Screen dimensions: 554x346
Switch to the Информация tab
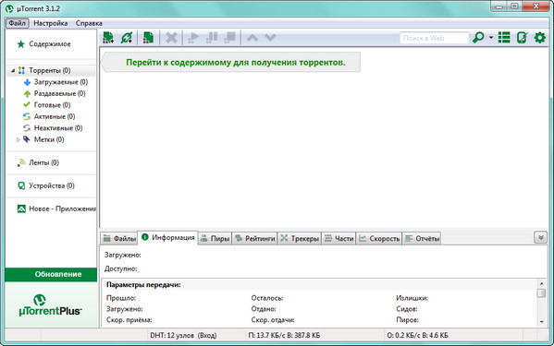pos(167,238)
